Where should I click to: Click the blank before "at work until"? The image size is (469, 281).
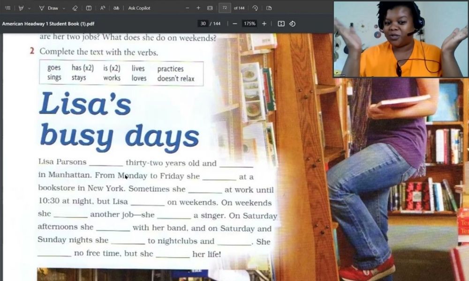[205, 191]
